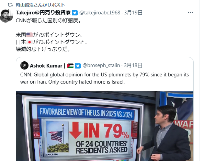The height and width of the screenshot is (161, 215).
Task: Click the Japan flag emoji in tweet
Action: [x=29, y=42]
